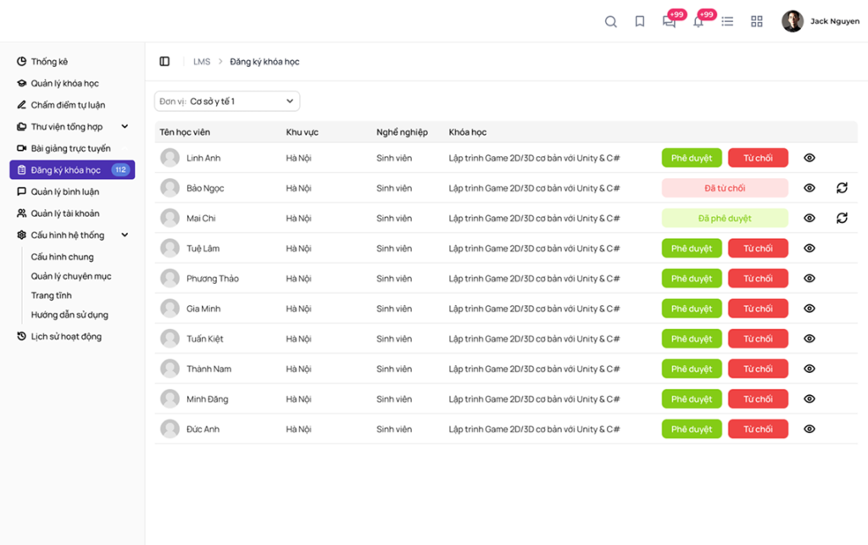Go to Quản lý khóa học menu

(64, 84)
